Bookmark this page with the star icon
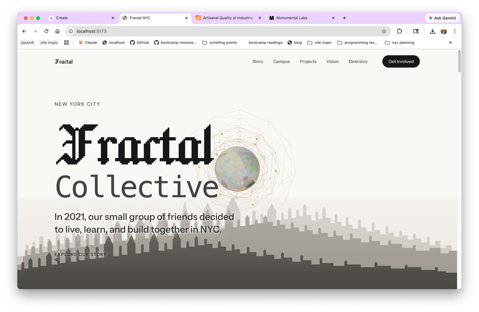The width and height of the screenshot is (479, 312). point(384,31)
